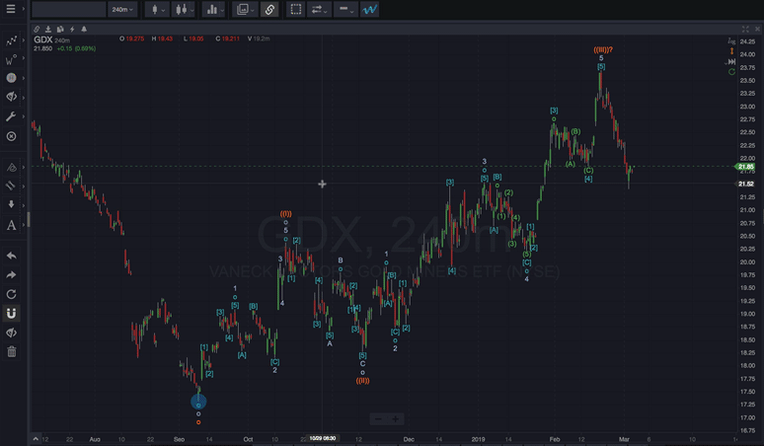Click the blue highlighted circle wave marker
The height and width of the screenshot is (446, 764).
click(x=198, y=403)
